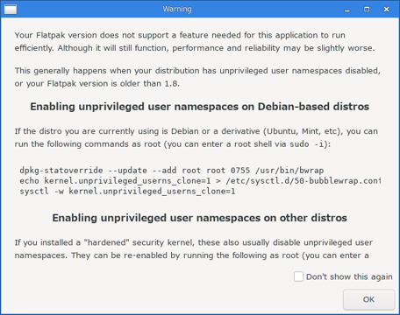Click the /etc/sysctl.d/50-bubblewrap.conf path text
This screenshot has height=315, width=400.
coord(304,181)
